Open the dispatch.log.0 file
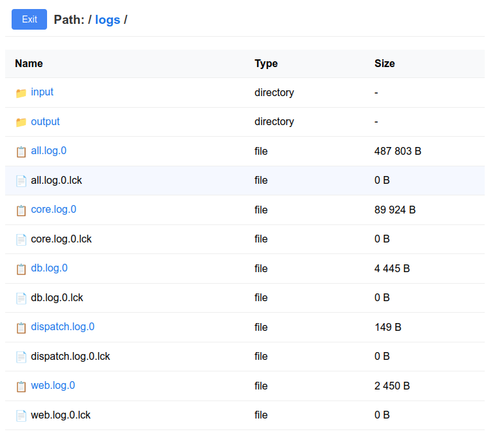 (x=63, y=327)
